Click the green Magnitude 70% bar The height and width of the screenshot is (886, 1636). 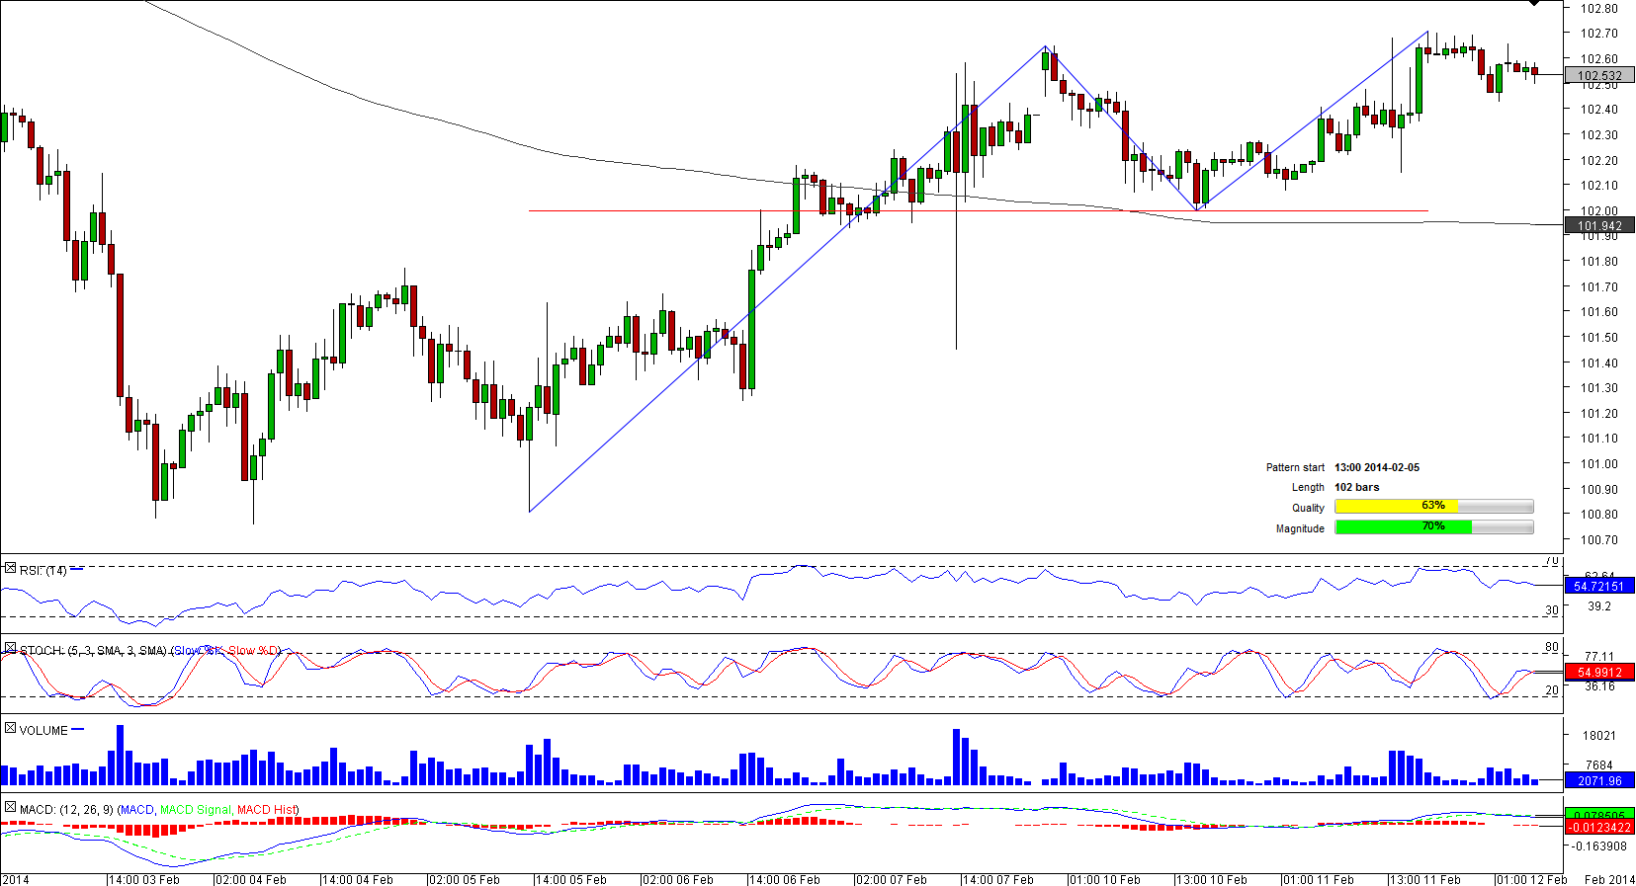[1403, 527]
